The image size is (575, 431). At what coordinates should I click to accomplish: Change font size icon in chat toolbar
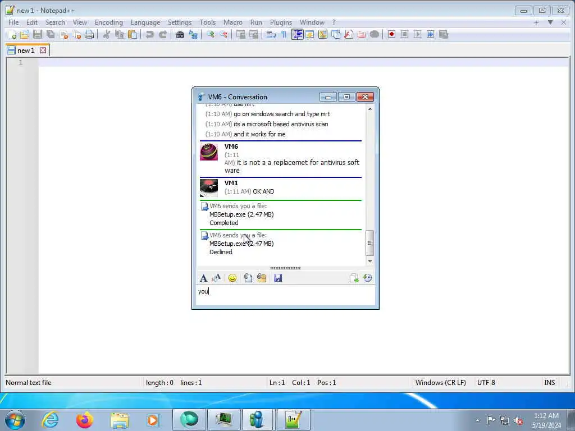click(216, 278)
